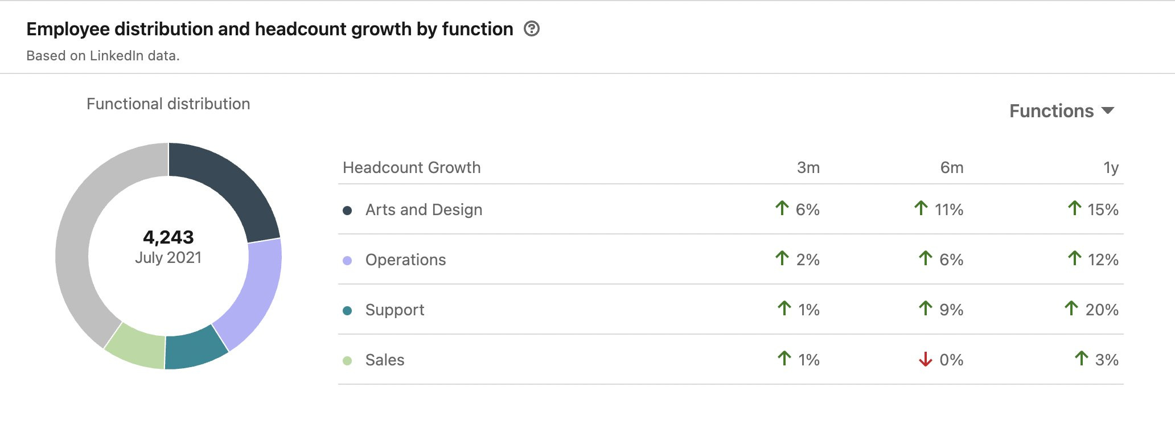The width and height of the screenshot is (1175, 428).
Task: Click the Operations lavender legend dot
Action: [x=347, y=261]
